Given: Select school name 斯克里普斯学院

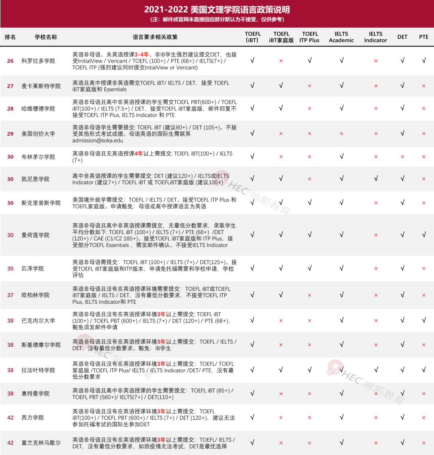Looking at the screenshot, I should [x=41, y=203].
